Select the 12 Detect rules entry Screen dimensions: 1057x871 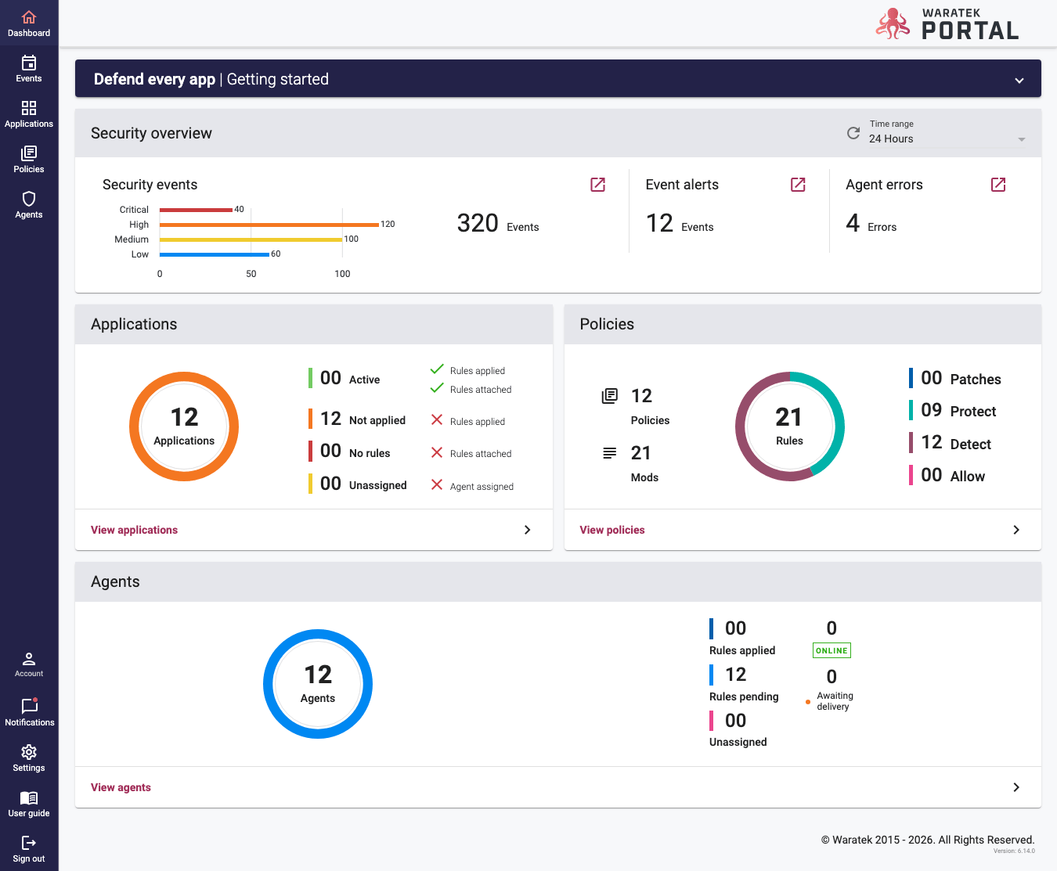pyautogui.click(x=951, y=443)
